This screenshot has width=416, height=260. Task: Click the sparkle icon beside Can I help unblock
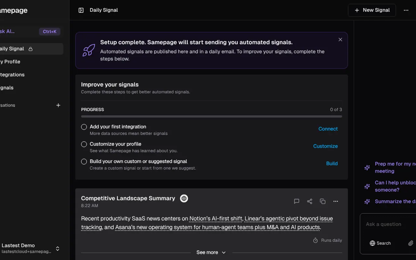[367, 186]
